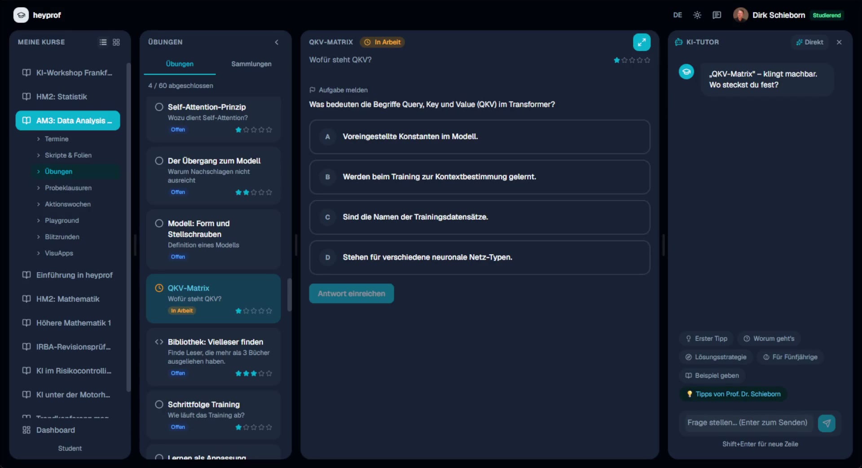
Task: Click the heyprof logo icon
Action: [21, 15]
